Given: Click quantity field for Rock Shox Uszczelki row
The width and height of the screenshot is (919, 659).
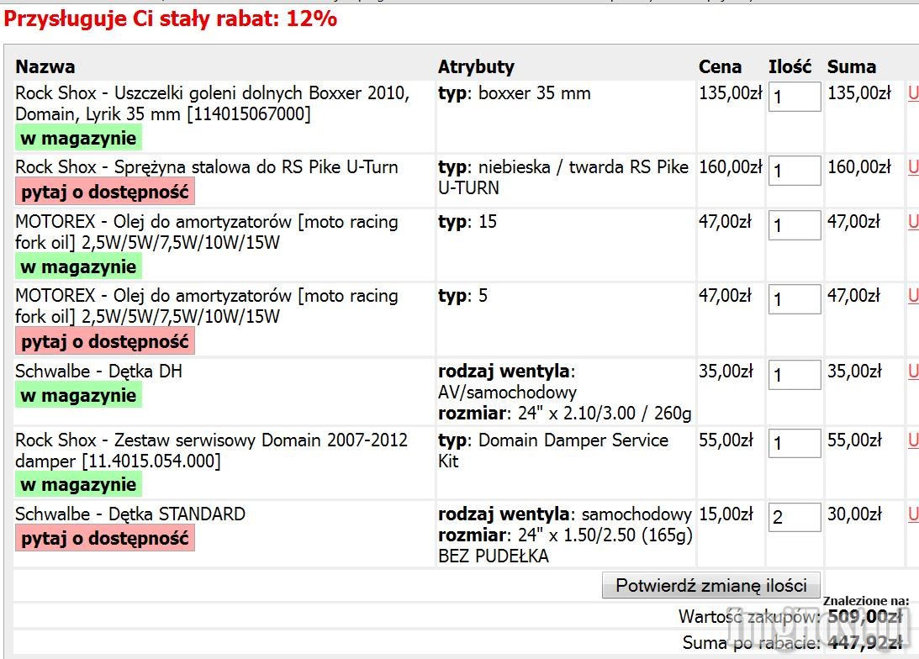Looking at the screenshot, I should (795, 96).
